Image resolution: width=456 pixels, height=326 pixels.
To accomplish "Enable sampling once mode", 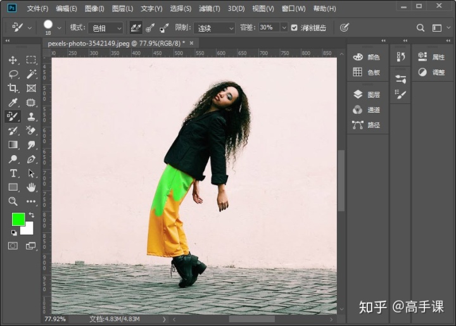I will point(149,28).
